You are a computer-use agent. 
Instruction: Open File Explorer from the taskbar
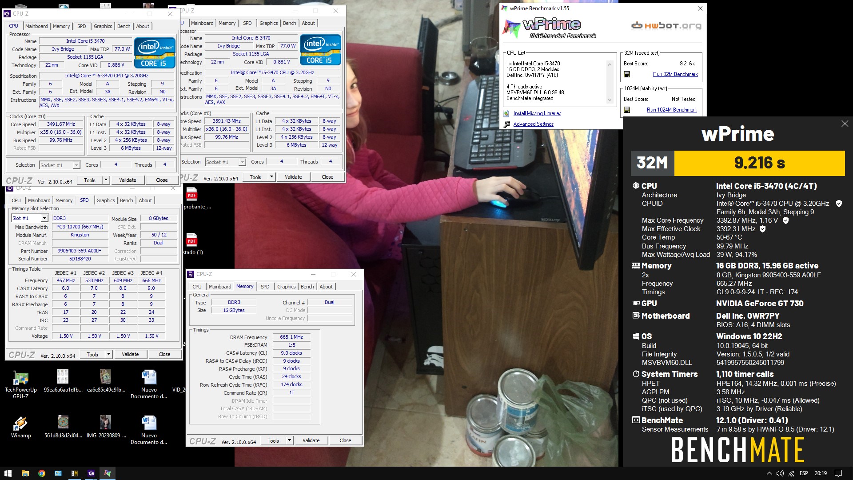click(x=25, y=473)
